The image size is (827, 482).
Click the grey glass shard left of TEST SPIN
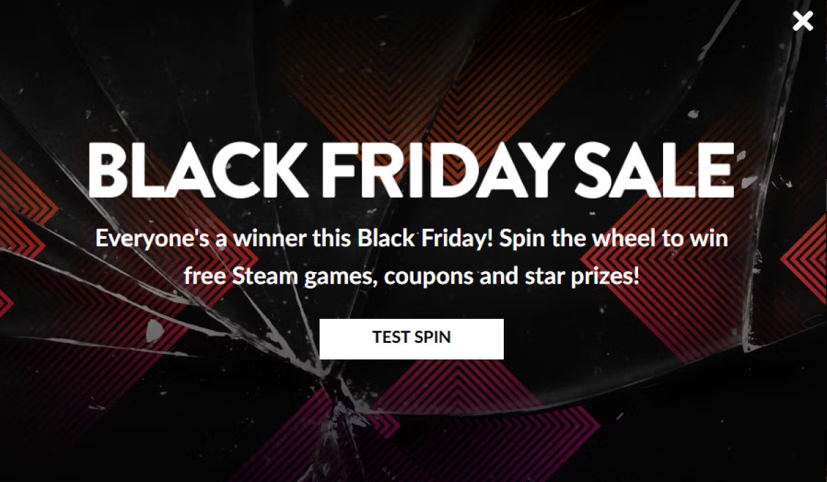154,329
